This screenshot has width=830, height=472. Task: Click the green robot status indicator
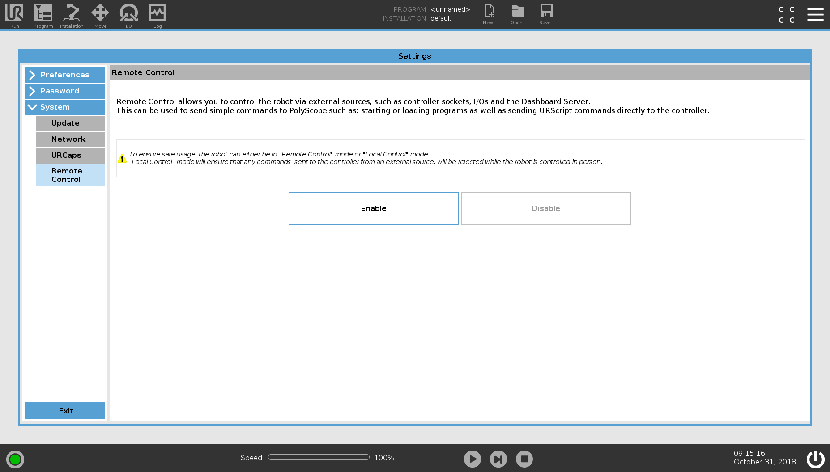tap(15, 459)
